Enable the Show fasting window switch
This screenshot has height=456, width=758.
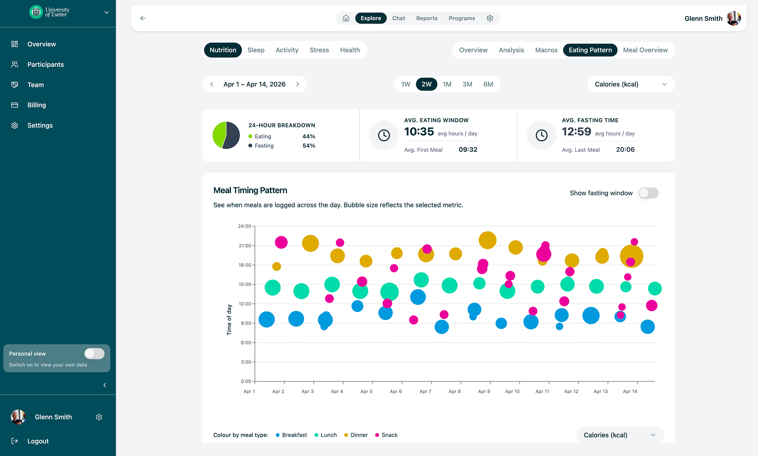click(648, 193)
